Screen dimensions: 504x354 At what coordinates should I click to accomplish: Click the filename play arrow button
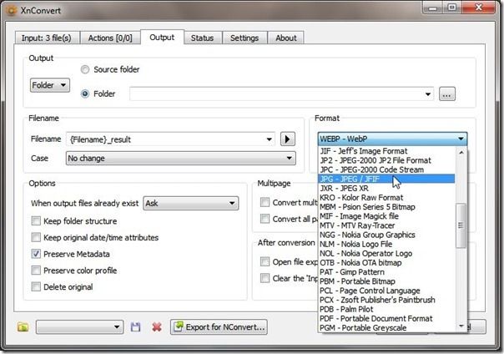(287, 139)
